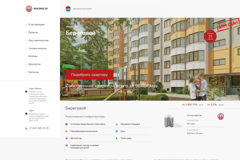Click the bus icon for Остановка общественного транспорта
Screen dimensions: 240x160
[66, 124]
